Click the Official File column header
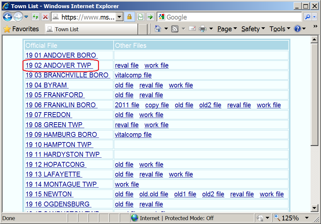 coord(69,46)
